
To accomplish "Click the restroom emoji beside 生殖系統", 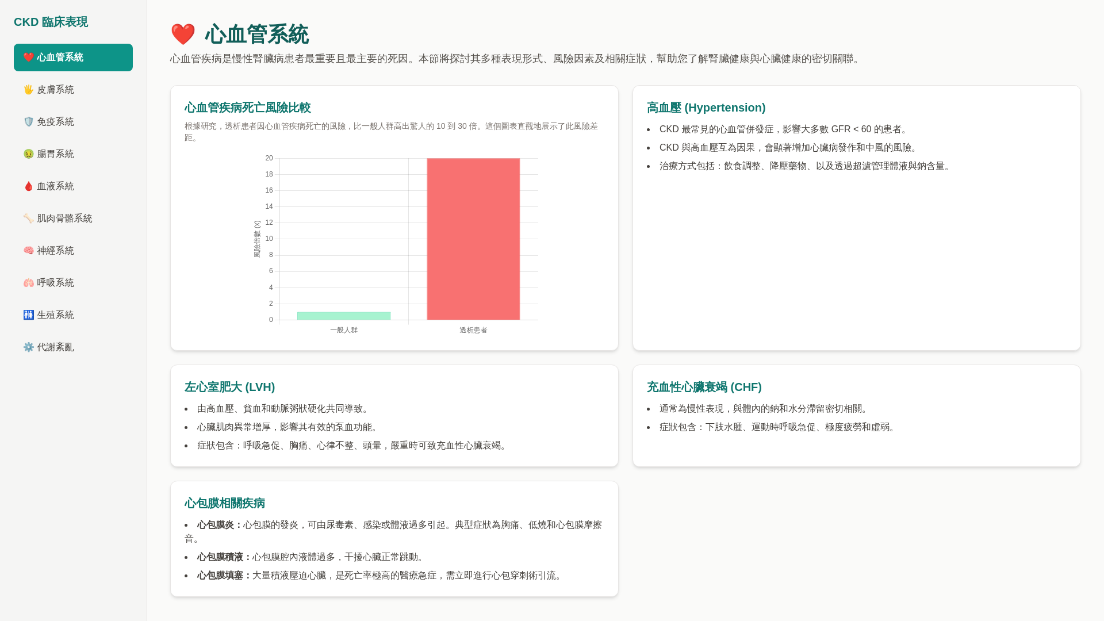I will 28,315.
